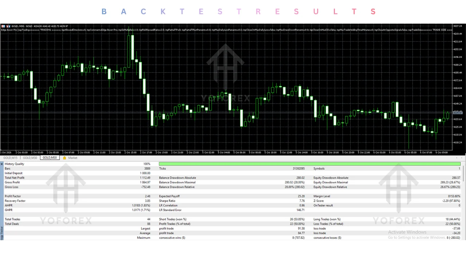Click the green History Quality progress bar

point(309,164)
